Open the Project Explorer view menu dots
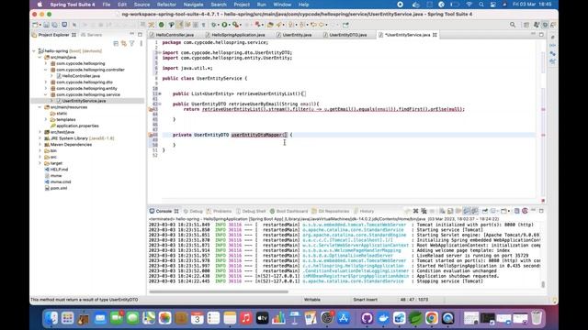The image size is (588, 330). pyautogui.click(x=141, y=44)
